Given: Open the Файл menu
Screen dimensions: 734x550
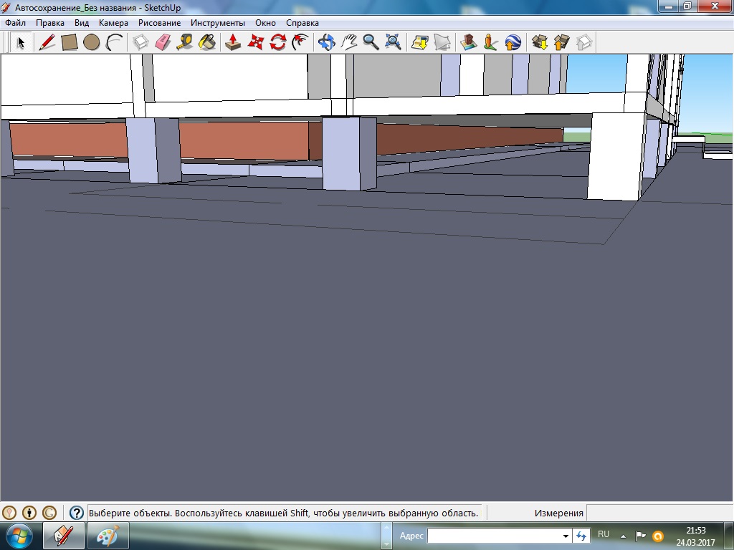Looking at the screenshot, I should click(x=15, y=23).
